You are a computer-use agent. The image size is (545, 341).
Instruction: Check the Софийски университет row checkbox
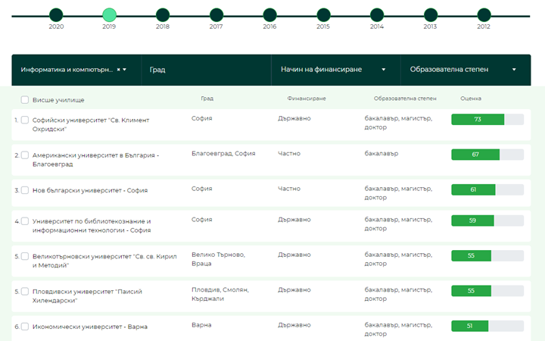tap(25, 120)
